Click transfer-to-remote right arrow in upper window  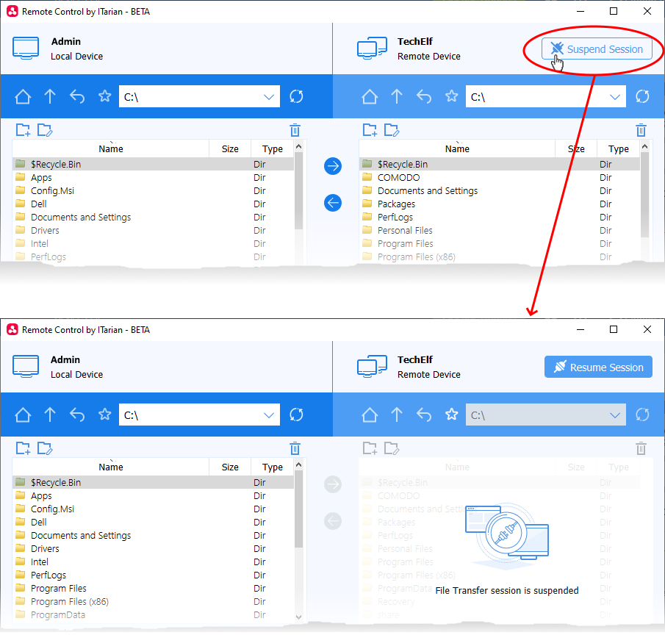[333, 166]
